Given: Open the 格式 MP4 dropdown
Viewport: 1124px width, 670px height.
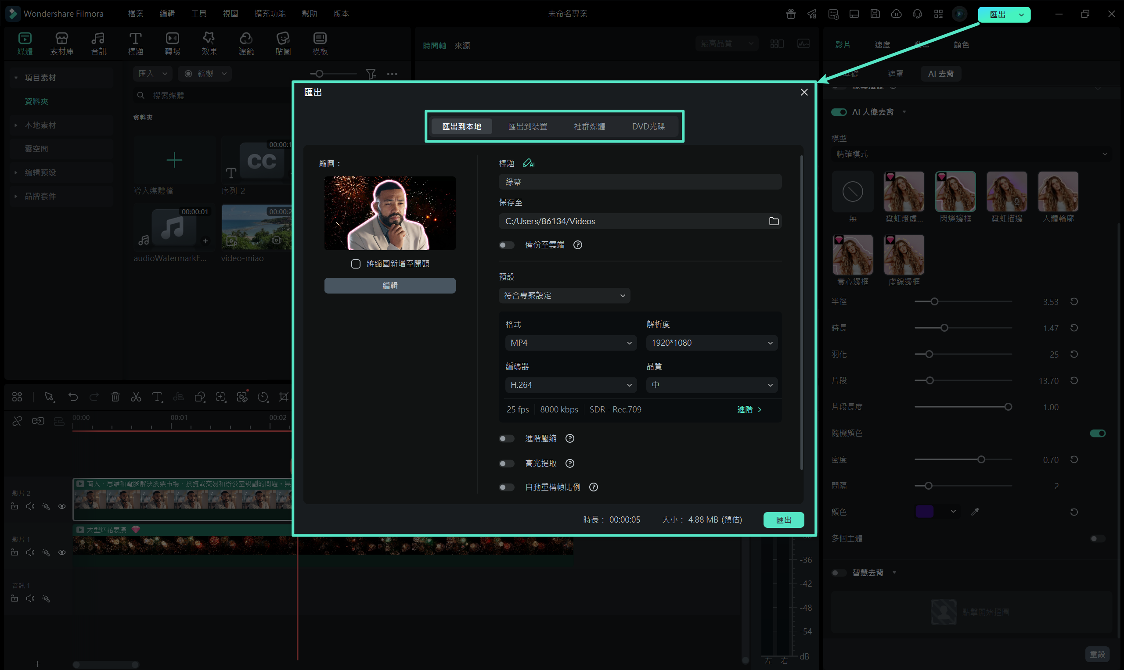Looking at the screenshot, I should 570,343.
